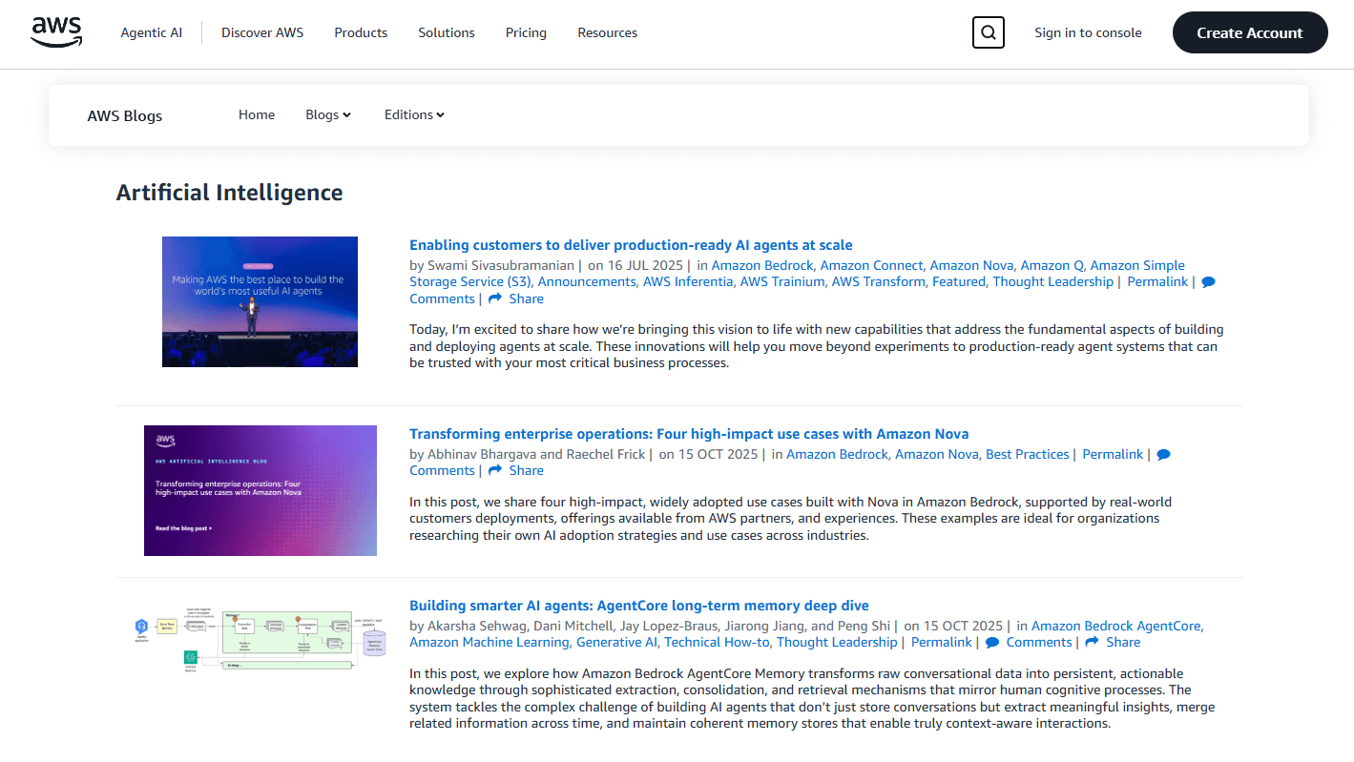
Task: Open Comments on the production-ready AI agents post
Action: (442, 299)
